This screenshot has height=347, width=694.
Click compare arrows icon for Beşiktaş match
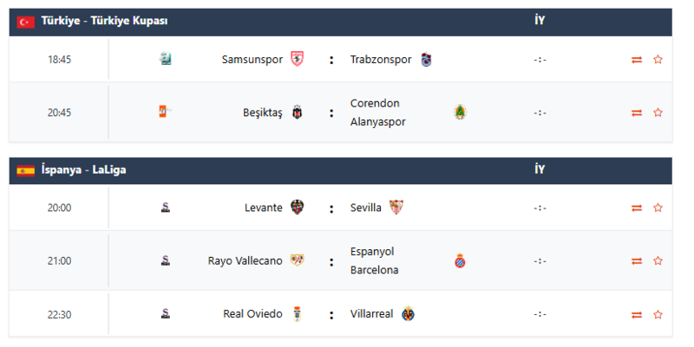click(x=637, y=112)
